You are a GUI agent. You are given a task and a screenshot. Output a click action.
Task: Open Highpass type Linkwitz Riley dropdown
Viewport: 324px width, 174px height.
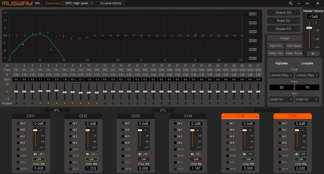point(281,75)
